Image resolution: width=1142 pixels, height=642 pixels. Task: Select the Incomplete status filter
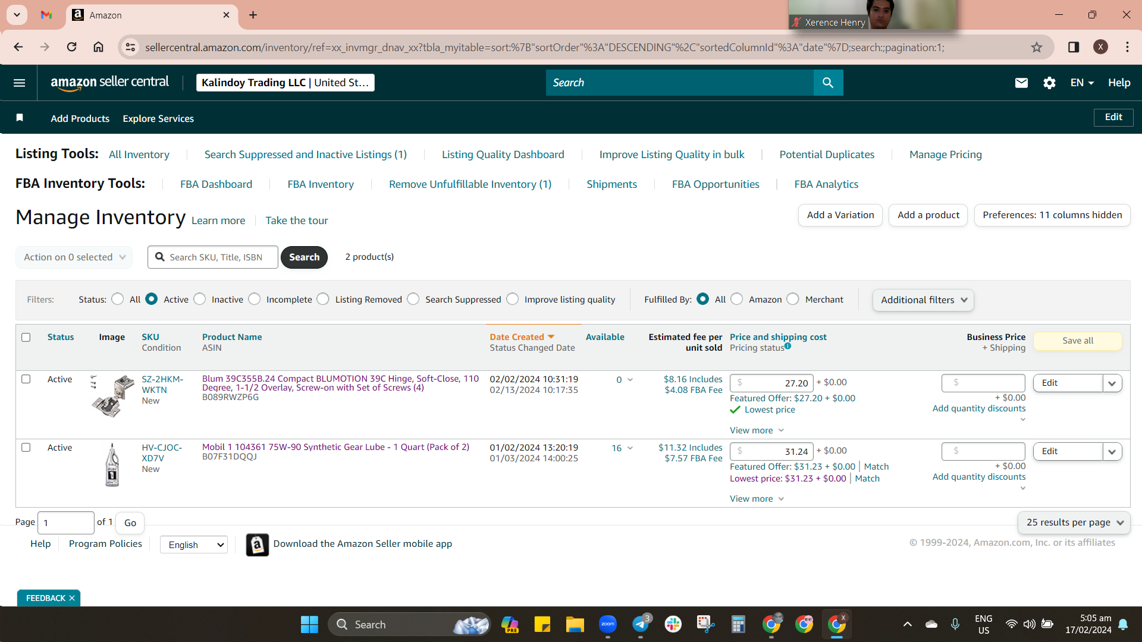tap(255, 299)
